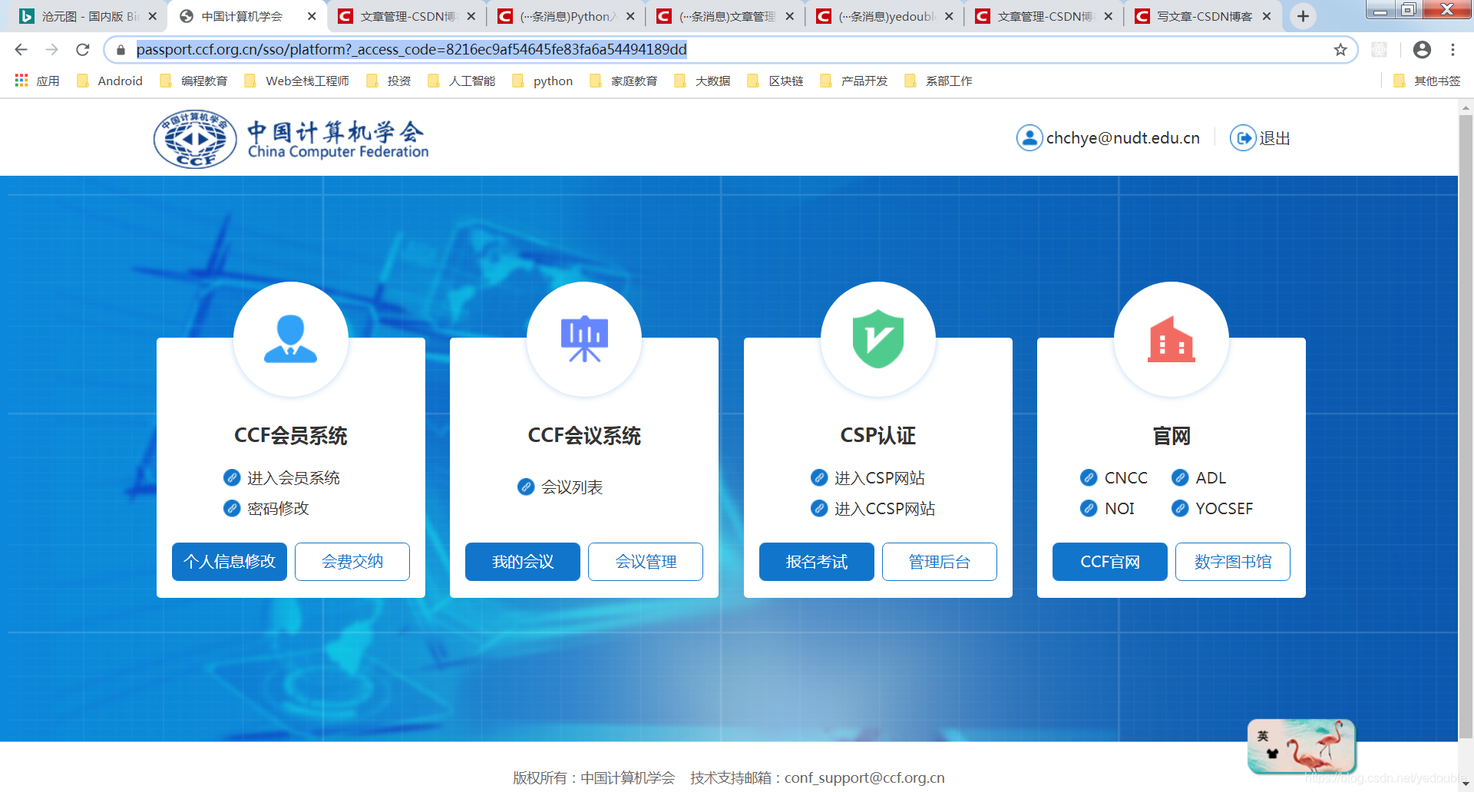Follow the 进入CCSP网站 link
The image size is (1474, 792).
click(x=884, y=509)
